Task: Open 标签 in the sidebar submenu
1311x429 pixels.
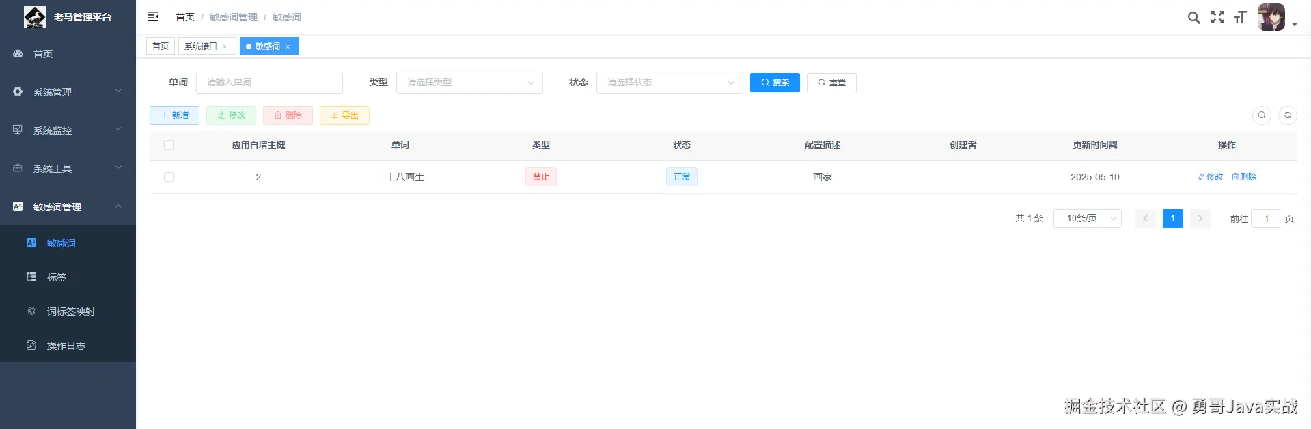Action: tap(68, 277)
